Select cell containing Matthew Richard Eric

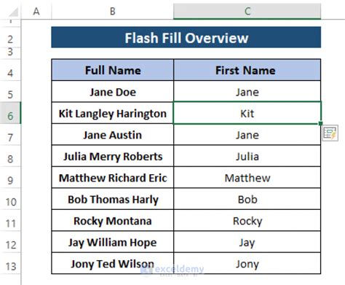pyautogui.click(x=113, y=178)
